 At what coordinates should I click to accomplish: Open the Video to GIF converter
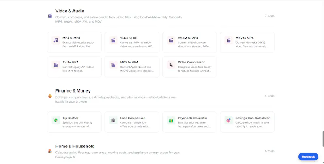click(132, 42)
